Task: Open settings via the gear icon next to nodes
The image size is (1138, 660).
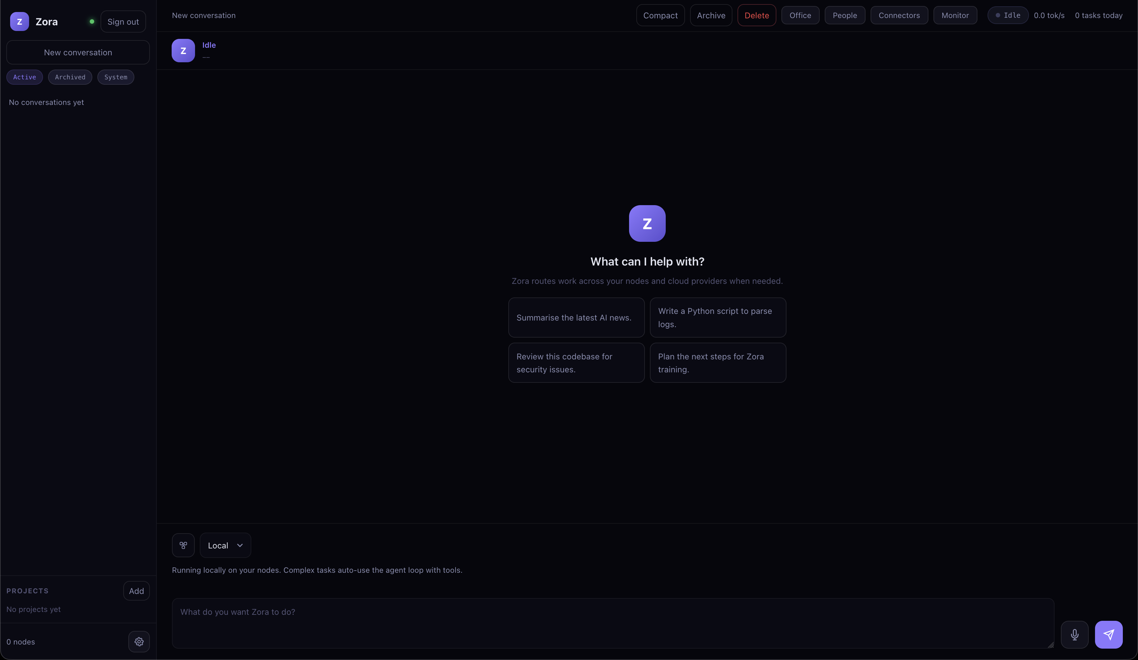Action: [139, 641]
